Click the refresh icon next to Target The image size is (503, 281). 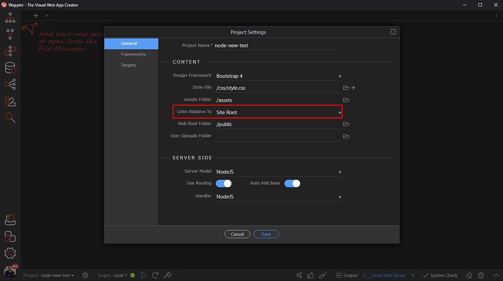[155, 275]
